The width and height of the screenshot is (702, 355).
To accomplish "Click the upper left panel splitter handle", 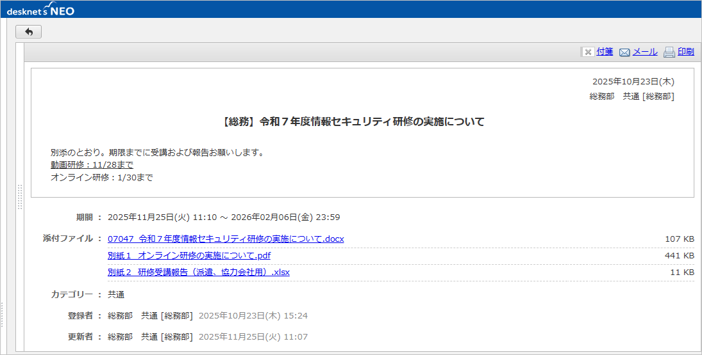I will 20,197.
